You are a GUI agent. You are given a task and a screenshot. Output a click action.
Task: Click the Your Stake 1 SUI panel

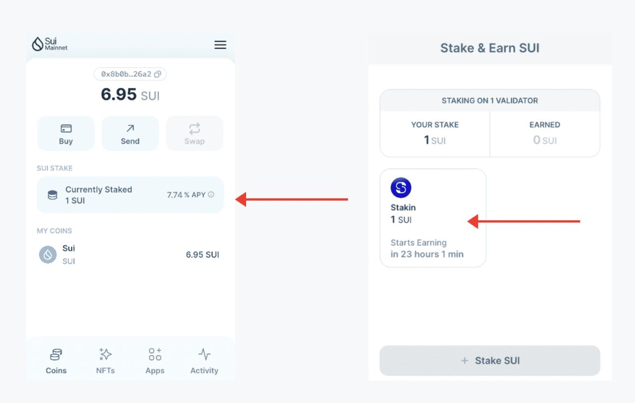(x=435, y=134)
